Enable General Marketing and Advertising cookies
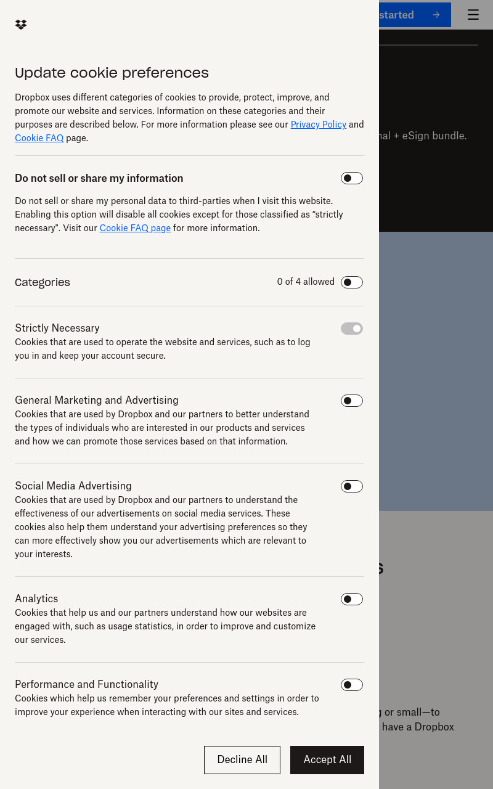Viewport: 493px width, 789px height. coord(352,401)
